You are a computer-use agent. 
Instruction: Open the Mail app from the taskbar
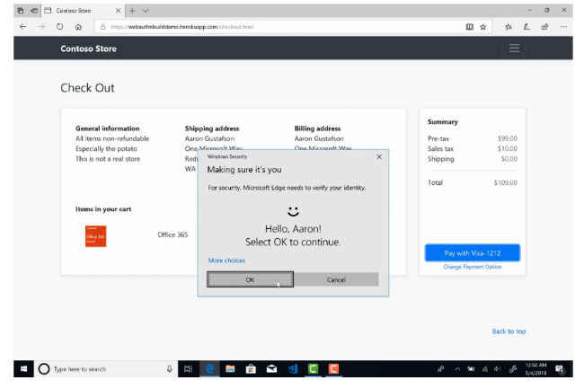271,369
